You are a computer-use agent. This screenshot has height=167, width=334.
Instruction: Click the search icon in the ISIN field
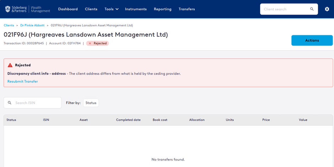[10, 103]
